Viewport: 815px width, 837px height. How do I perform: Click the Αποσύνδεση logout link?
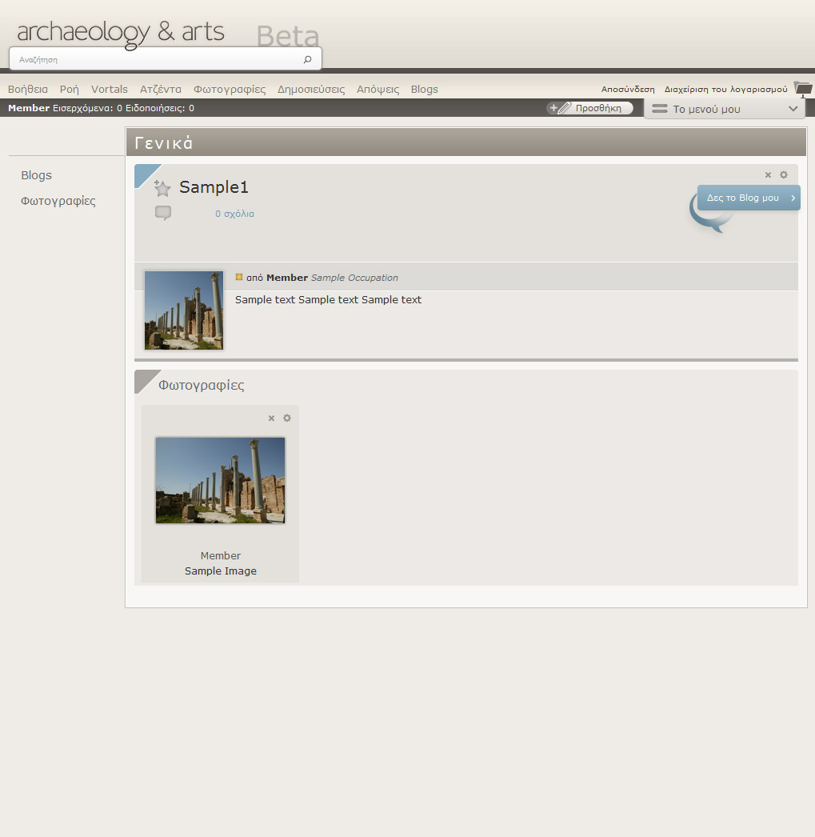(628, 89)
